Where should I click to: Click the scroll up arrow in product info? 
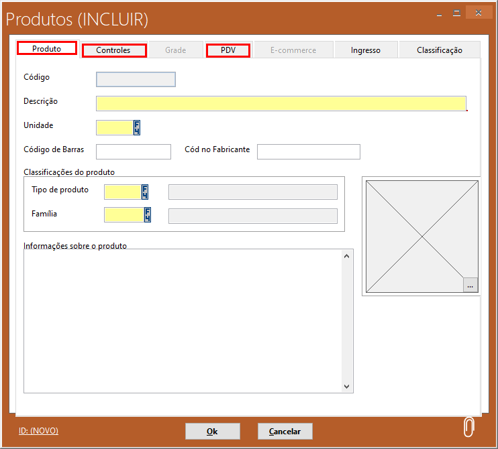tap(347, 256)
